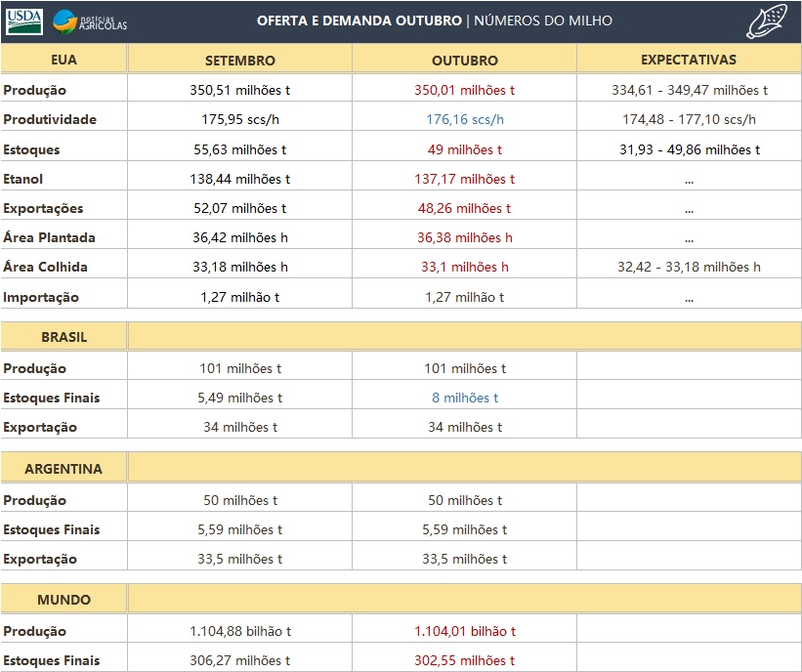The image size is (802, 672).
Task: Click the title OFERTA E DEMANDA OUTUBRO
Action: [x=359, y=21]
